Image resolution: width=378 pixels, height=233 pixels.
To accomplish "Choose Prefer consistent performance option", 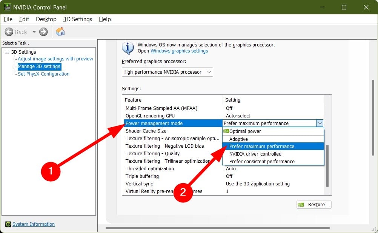I will click(x=273, y=161).
